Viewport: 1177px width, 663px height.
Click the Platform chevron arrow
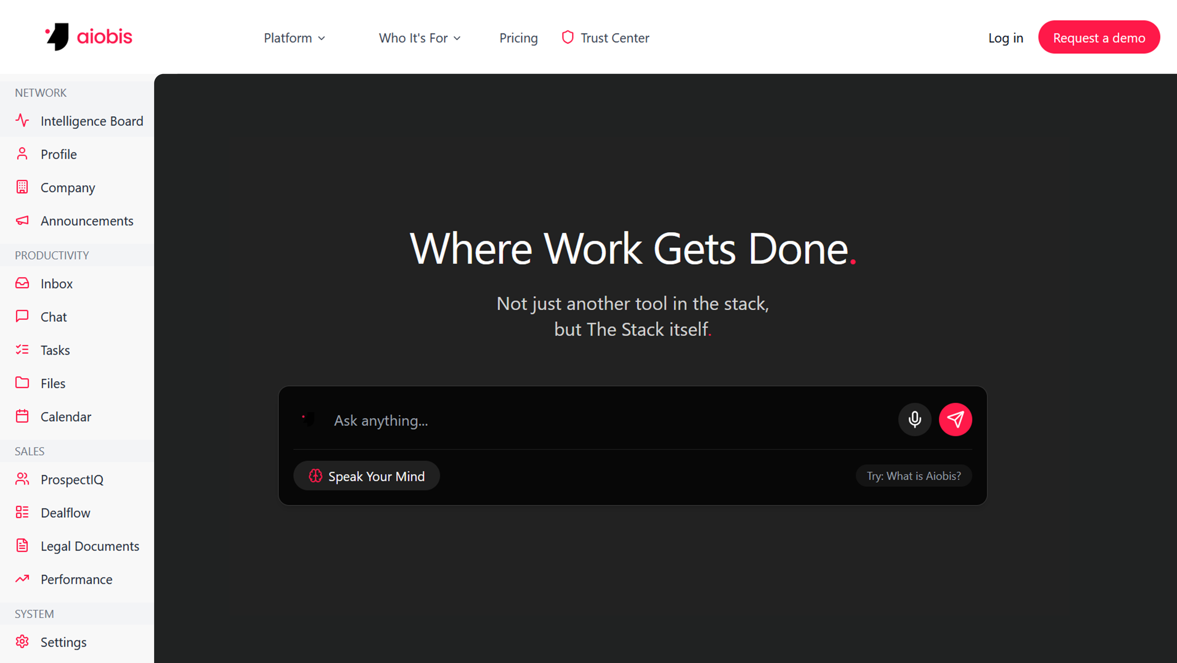[x=322, y=38]
